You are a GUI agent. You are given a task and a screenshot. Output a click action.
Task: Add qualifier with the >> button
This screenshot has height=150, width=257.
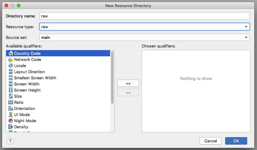point(128,84)
